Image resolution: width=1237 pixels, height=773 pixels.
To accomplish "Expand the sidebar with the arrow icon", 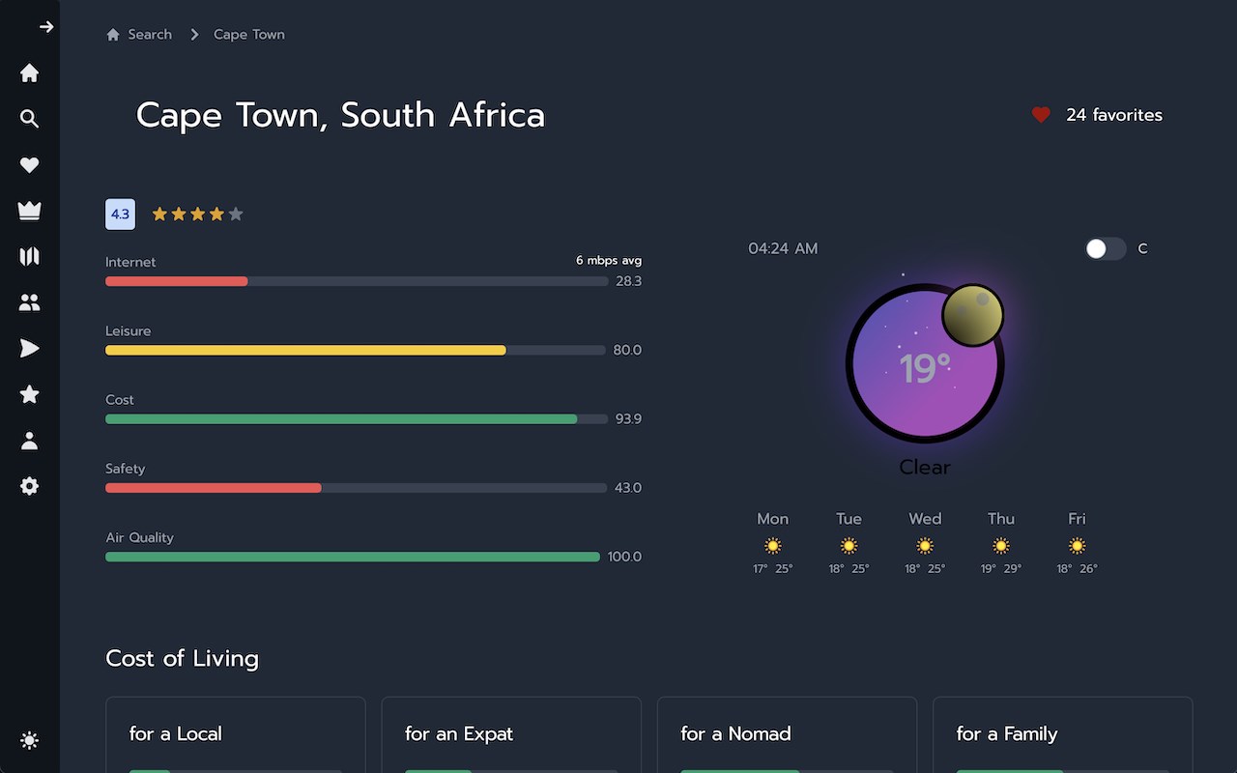I will coord(45,27).
